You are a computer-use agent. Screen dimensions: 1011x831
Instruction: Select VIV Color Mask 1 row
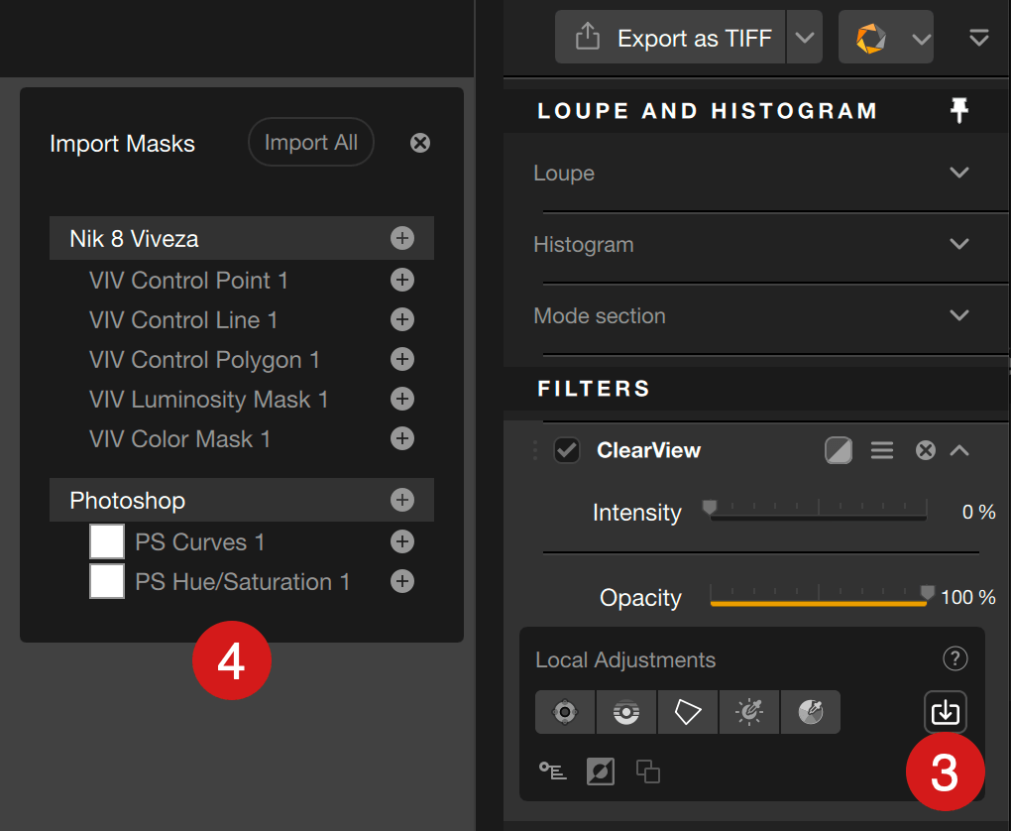coord(242,438)
